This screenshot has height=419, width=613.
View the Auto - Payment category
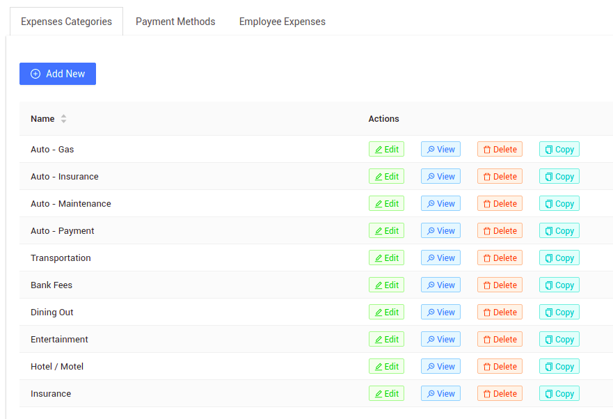(440, 231)
